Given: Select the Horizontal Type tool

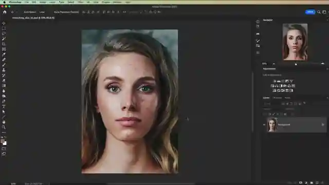Looking at the screenshot, I should (x=4, y=106).
